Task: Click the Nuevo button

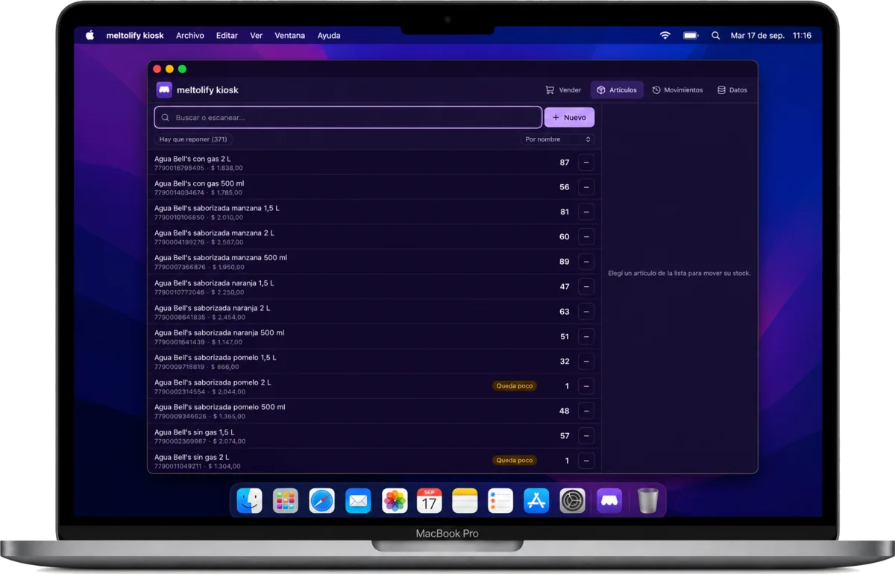Action: (569, 118)
